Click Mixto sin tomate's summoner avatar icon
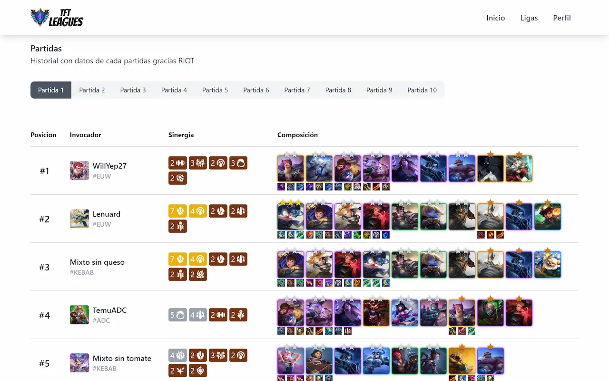The height and width of the screenshot is (381, 609). 79,363
